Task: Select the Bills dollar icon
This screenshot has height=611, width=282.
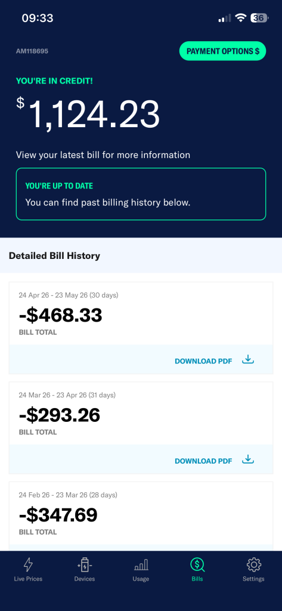Action: [197, 564]
